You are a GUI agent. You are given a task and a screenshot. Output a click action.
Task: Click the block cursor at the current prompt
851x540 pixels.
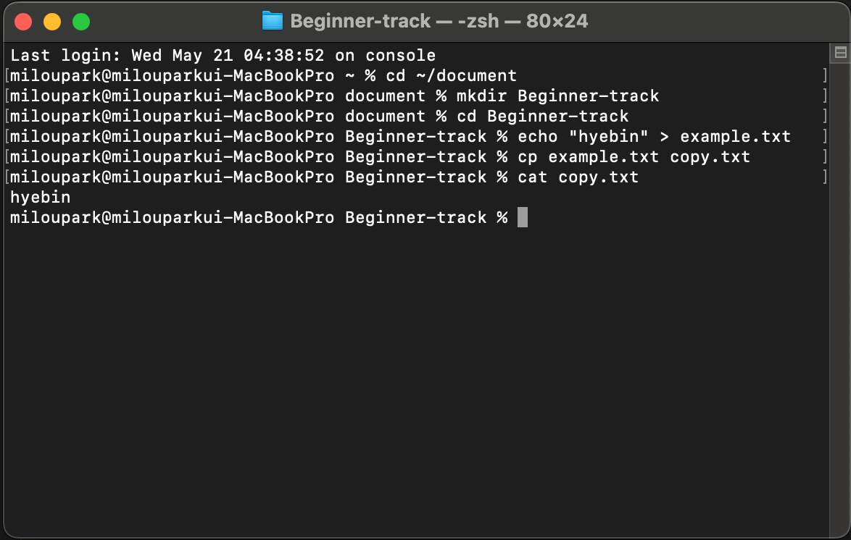point(523,217)
